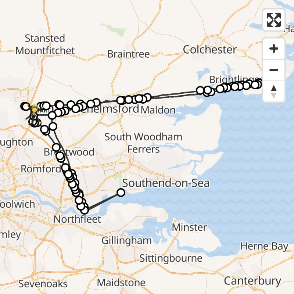Select the Maidstone label on map

[121, 283]
